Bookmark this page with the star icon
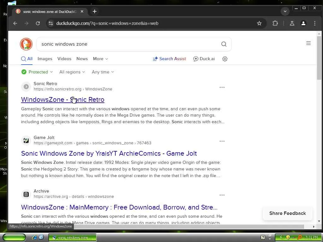 coord(259,23)
